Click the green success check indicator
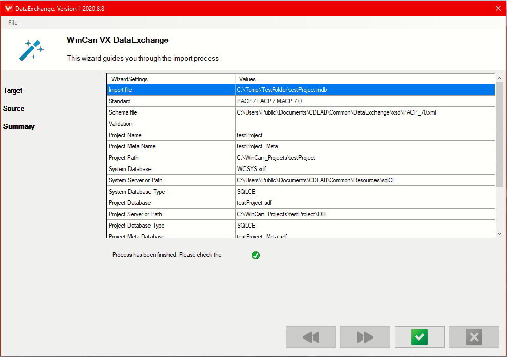Image resolution: width=507 pixels, height=357 pixels. tap(255, 255)
